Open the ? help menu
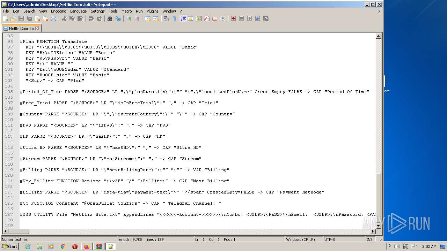 [181, 11]
